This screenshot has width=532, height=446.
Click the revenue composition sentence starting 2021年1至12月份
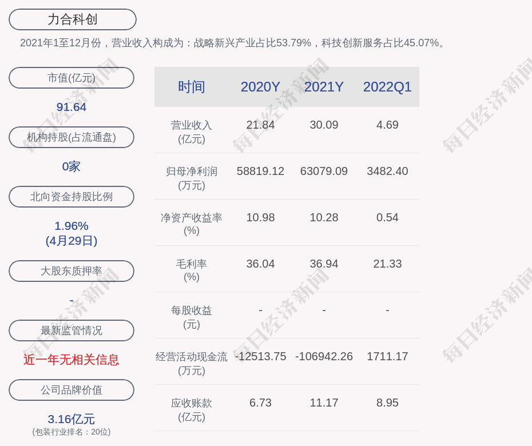(x=232, y=43)
